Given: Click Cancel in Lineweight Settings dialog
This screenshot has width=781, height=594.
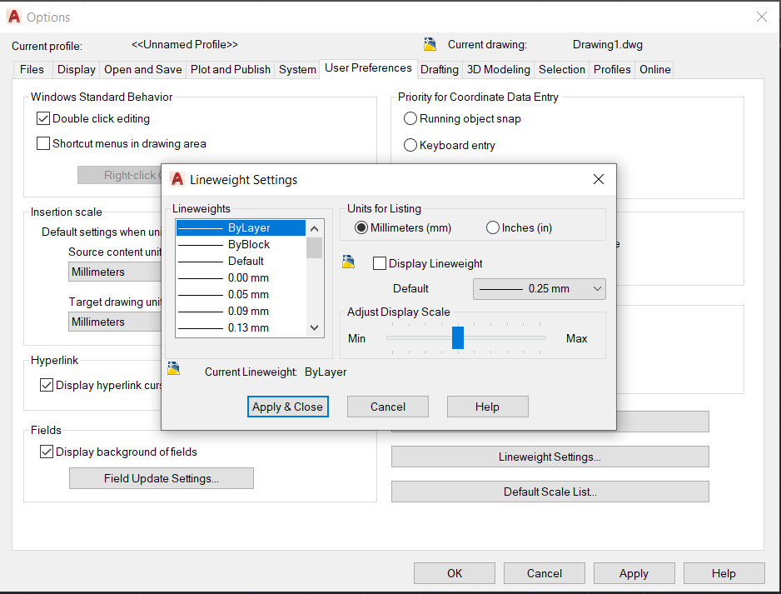Looking at the screenshot, I should [x=388, y=407].
